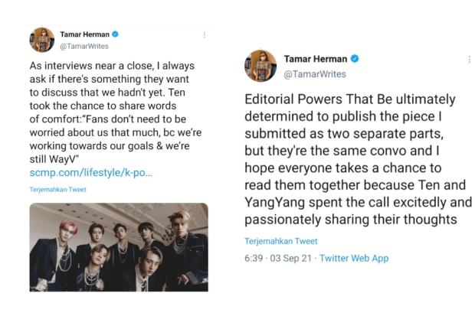
Task: Click the verified badge on the right tweet
Action: point(354,59)
